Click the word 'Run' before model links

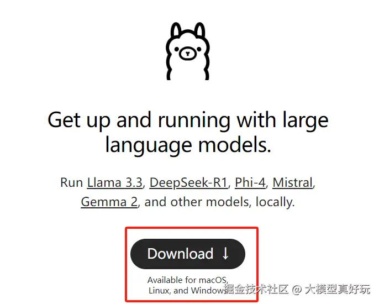pyautogui.click(x=72, y=182)
